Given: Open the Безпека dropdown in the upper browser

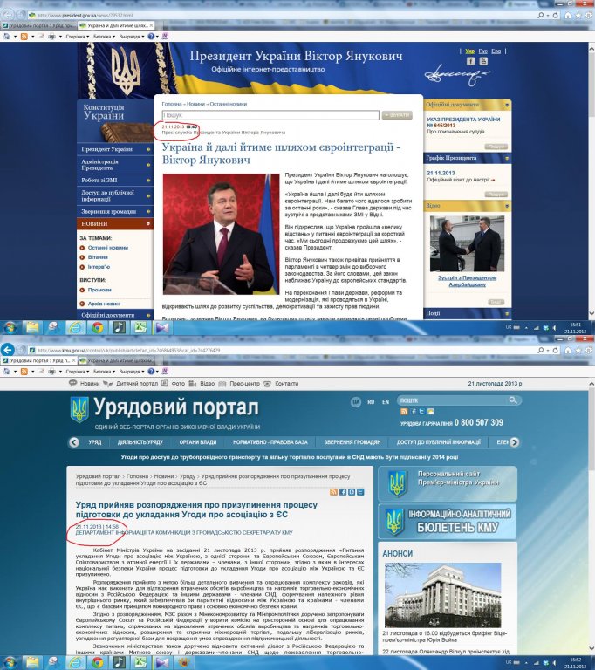Looking at the screenshot, I should tap(104, 37).
